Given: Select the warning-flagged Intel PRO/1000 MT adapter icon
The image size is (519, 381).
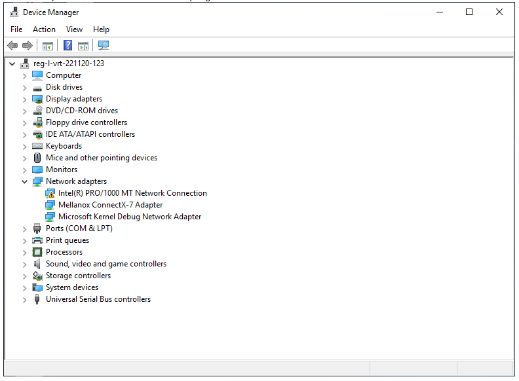Looking at the screenshot, I should click(x=50, y=193).
